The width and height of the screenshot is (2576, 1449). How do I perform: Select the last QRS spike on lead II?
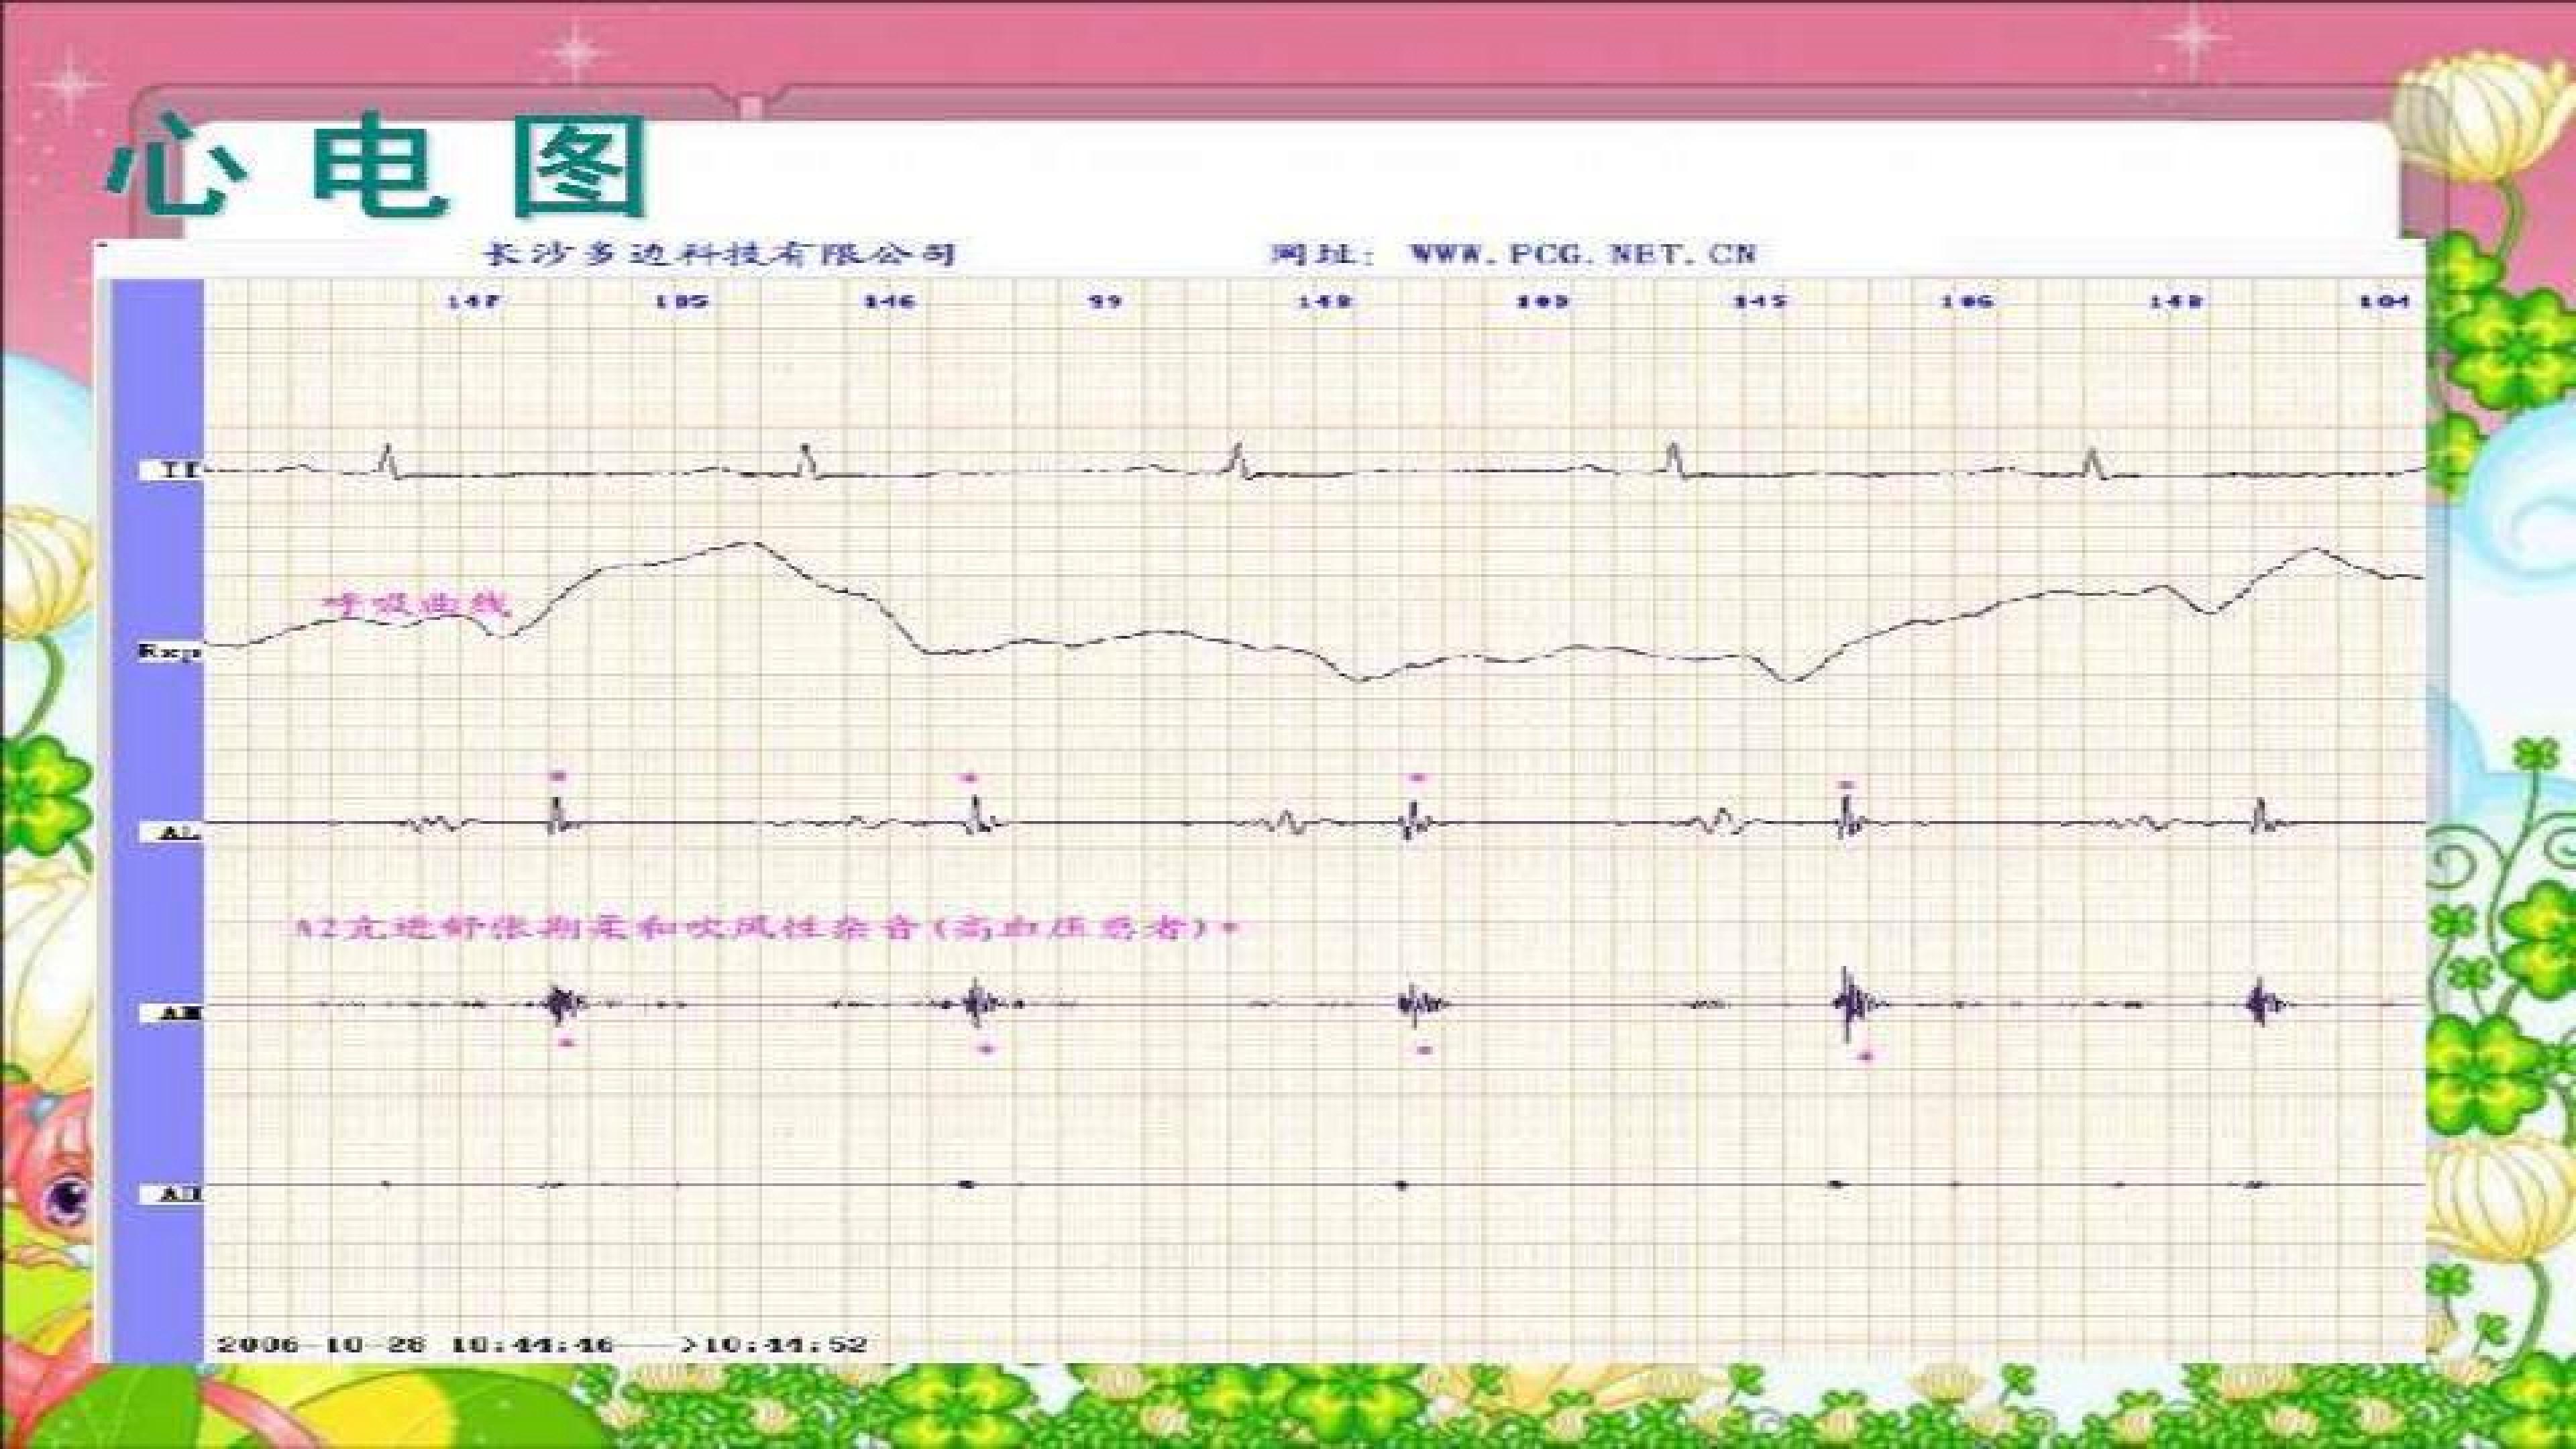2092,463
